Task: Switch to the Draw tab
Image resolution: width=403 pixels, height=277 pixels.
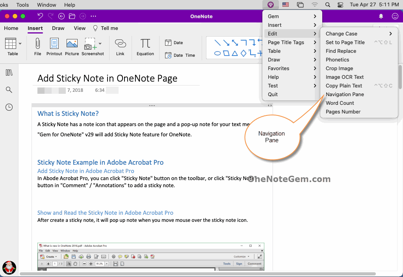Action: coord(58,28)
